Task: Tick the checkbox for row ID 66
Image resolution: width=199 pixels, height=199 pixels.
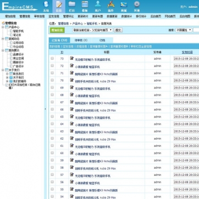Action: click(52, 109)
